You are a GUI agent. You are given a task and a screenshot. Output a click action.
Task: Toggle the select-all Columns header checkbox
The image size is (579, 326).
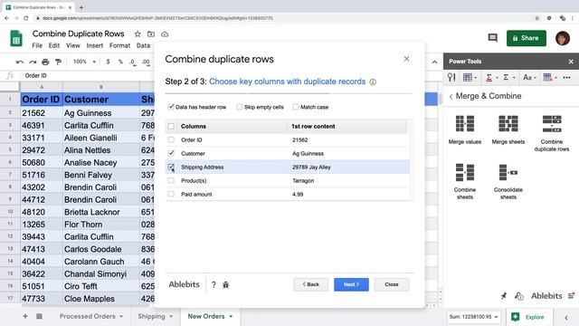pyautogui.click(x=171, y=127)
